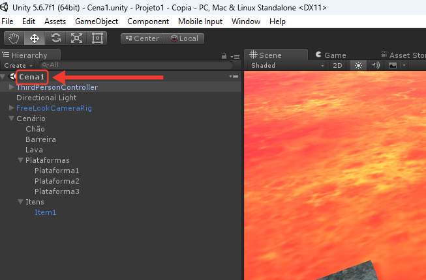Collapse the Cena1 scene
The image size is (426, 280).
pos(3,77)
